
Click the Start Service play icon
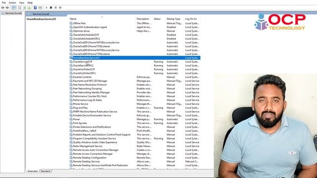(47, 8)
